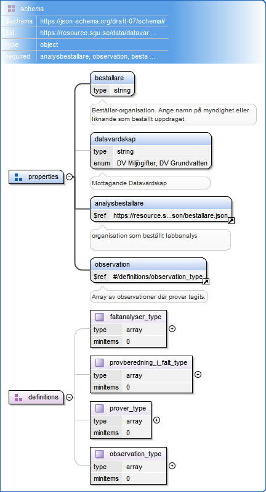Screen dimensions: 266x492
Task: Click the '$schema' key label in header
Action: coord(18,22)
